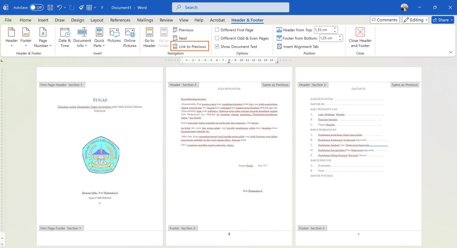This screenshot has height=248, width=457.
Task: Open the Mailings ribbon tab
Action: pyautogui.click(x=145, y=20)
